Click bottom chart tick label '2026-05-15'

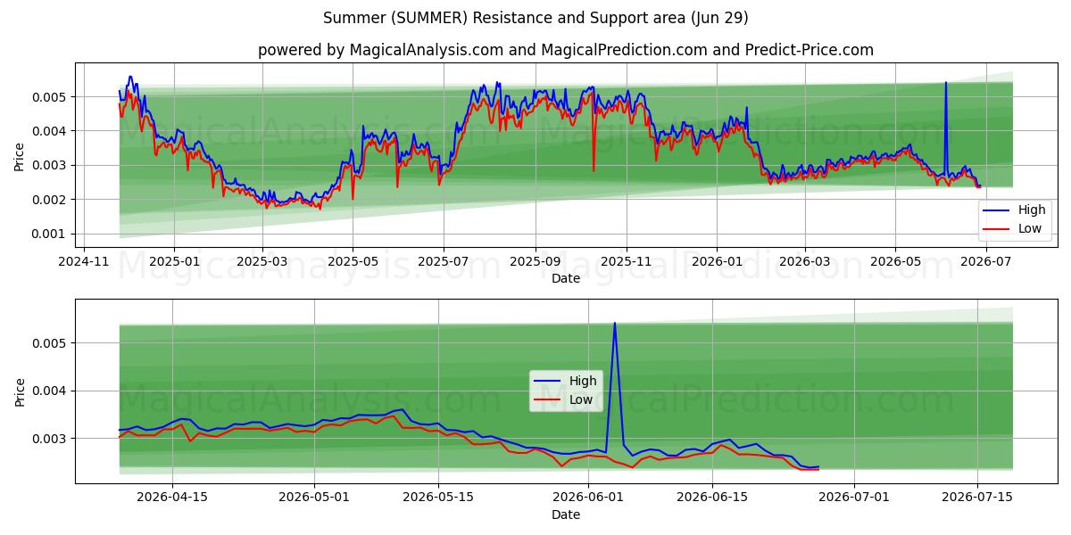(438, 497)
